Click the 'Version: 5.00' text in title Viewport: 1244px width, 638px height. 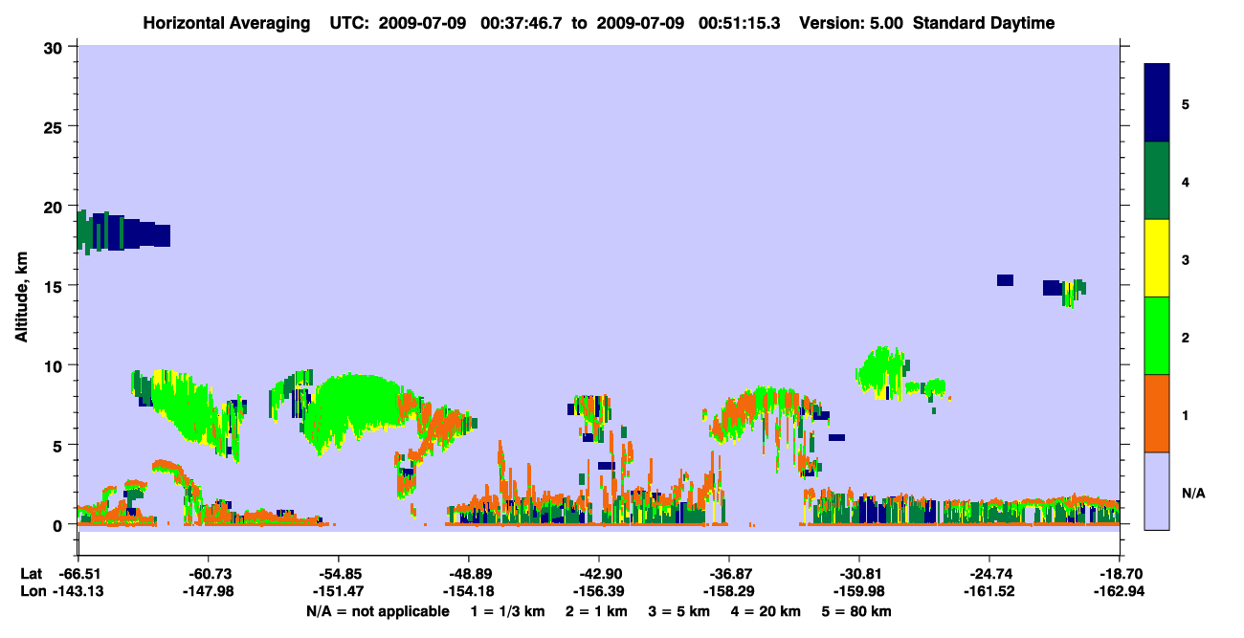[854, 23]
